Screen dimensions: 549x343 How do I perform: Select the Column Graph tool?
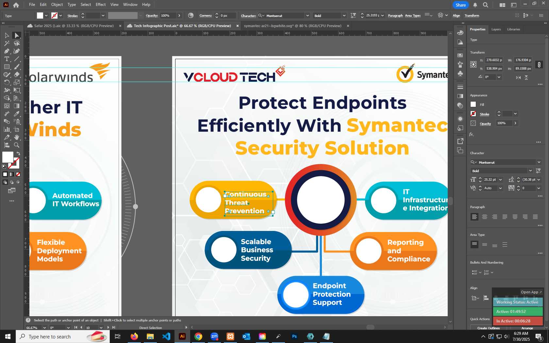[7, 129]
